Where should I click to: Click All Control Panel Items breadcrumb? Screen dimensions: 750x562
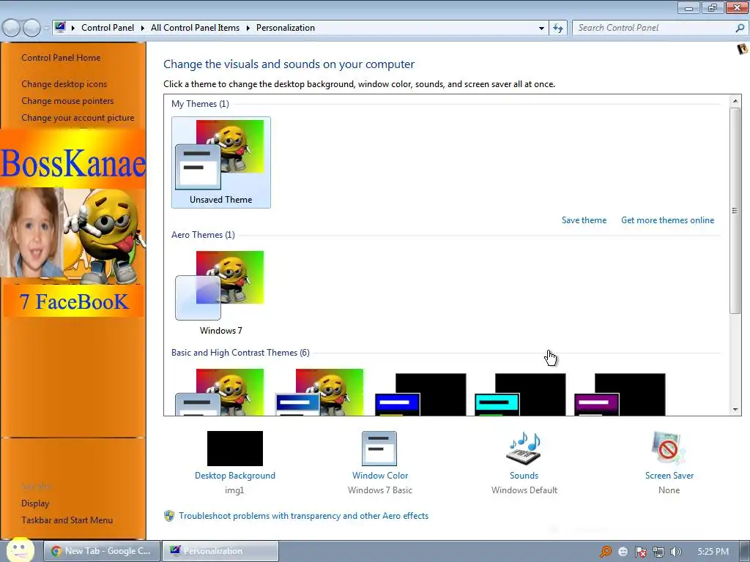(195, 28)
